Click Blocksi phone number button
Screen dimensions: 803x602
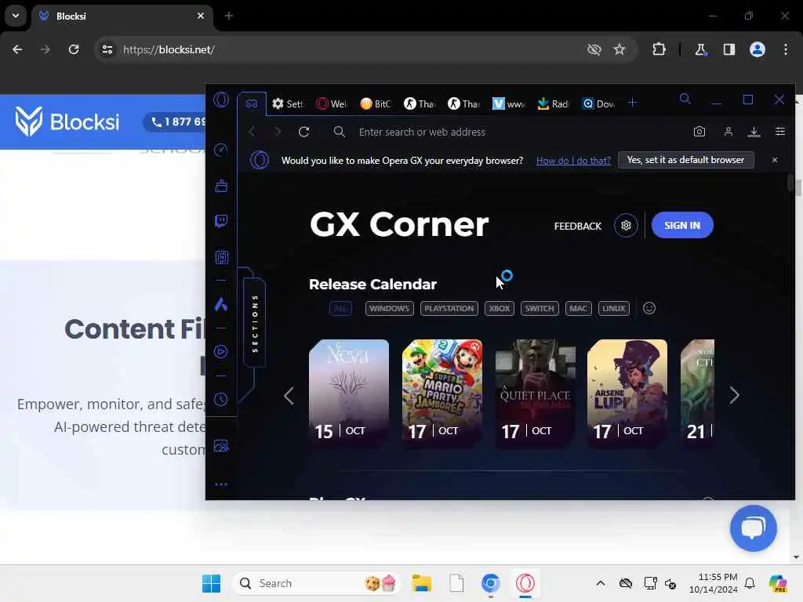[175, 121]
